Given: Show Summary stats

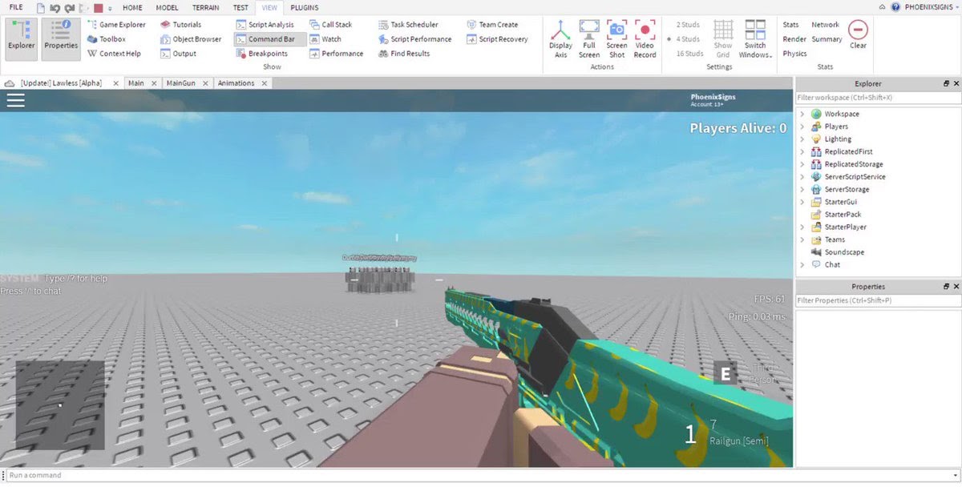Looking at the screenshot, I should click(827, 39).
